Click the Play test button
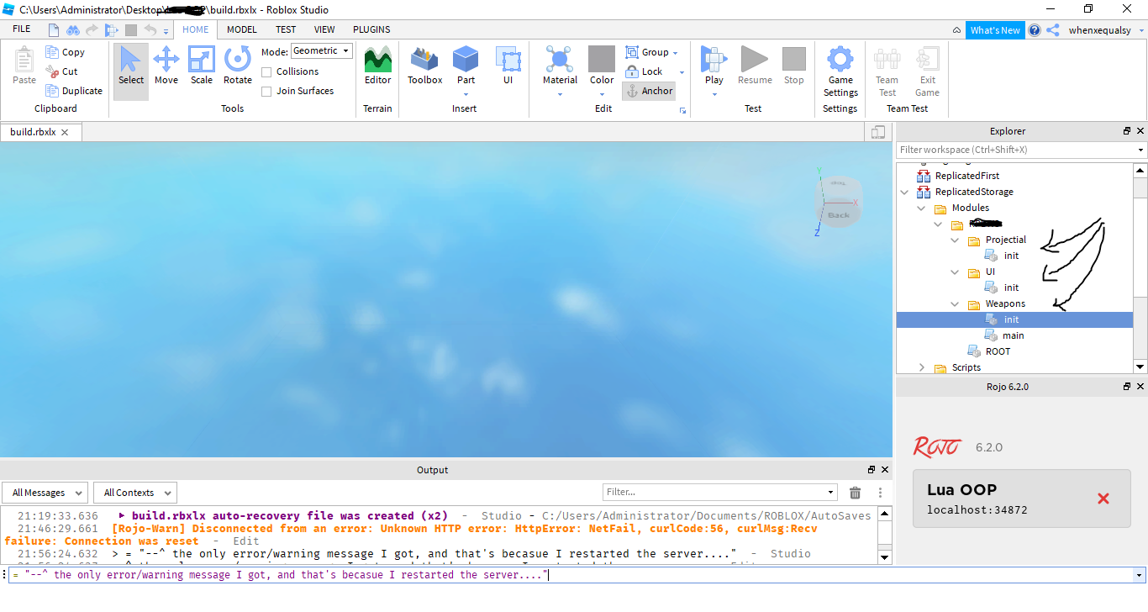Image resolution: width=1148 pixels, height=612 pixels. pyautogui.click(x=714, y=66)
